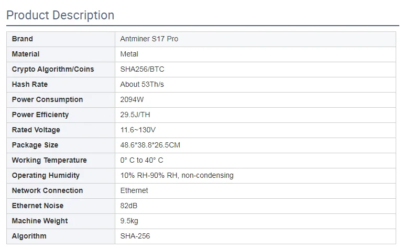Click the Power Consumption label
Image resolution: width=403 pixels, height=250 pixels.
pos(47,99)
